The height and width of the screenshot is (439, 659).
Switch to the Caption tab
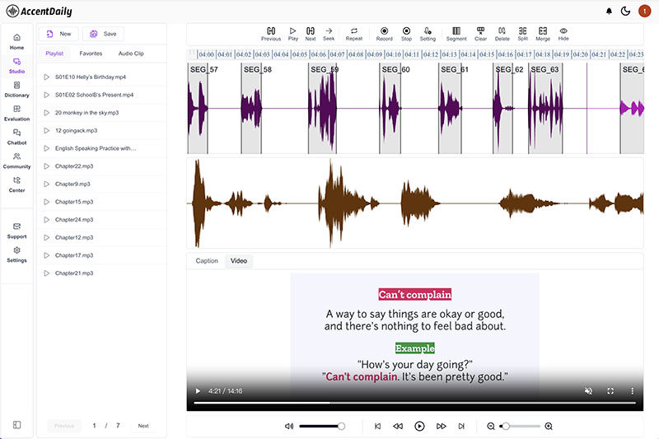[x=207, y=261]
